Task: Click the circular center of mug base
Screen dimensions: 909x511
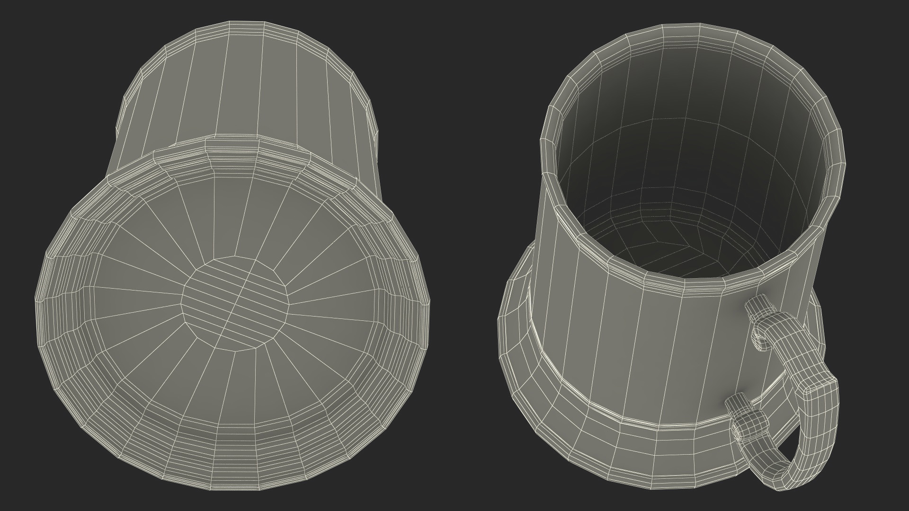Action: 235,304
